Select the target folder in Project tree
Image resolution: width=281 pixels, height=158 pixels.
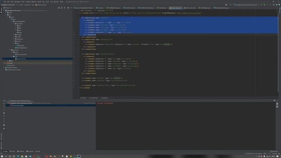pyautogui.click(x=10, y=63)
